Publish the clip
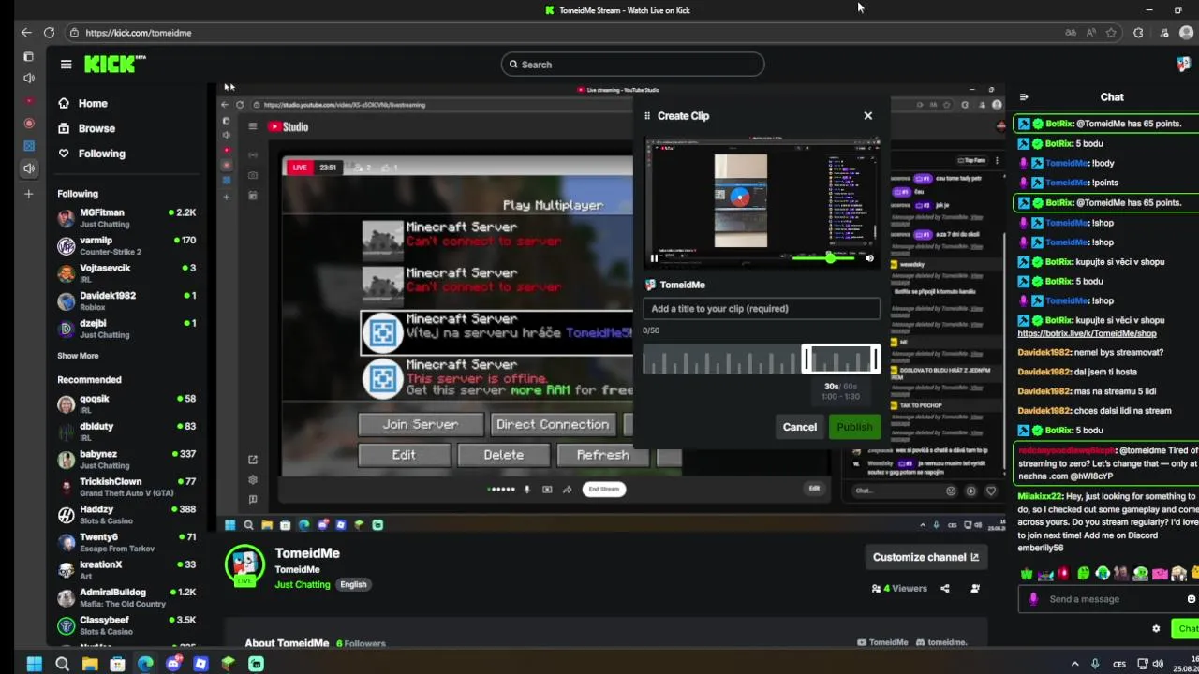The width and height of the screenshot is (1199, 674). click(x=854, y=427)
